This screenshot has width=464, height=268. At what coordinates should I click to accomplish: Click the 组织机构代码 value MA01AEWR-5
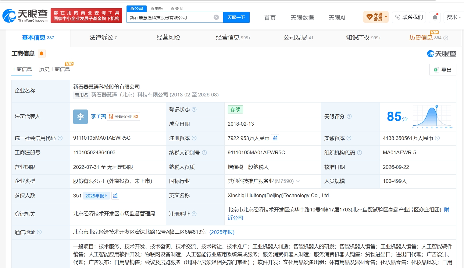point(399,153)
